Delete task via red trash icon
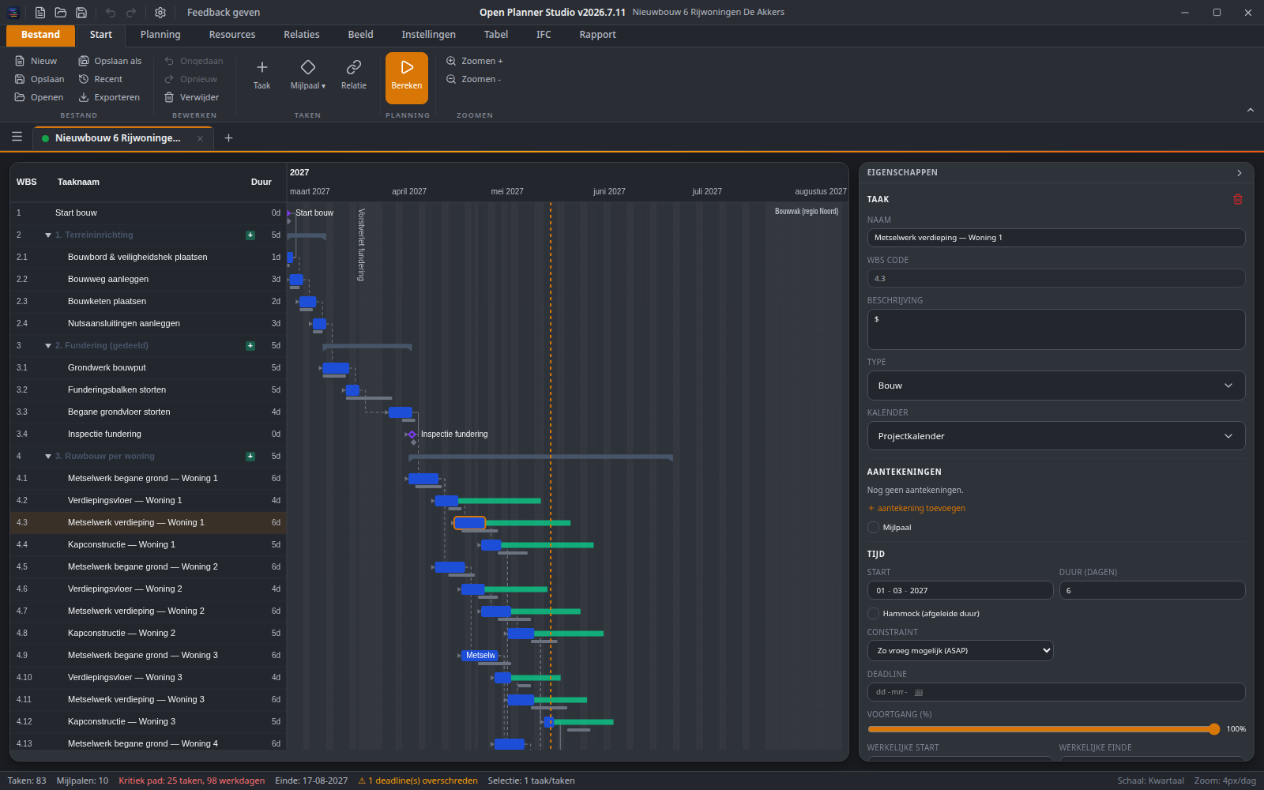The image size is (1264, 790). [x=1238, y=199]
